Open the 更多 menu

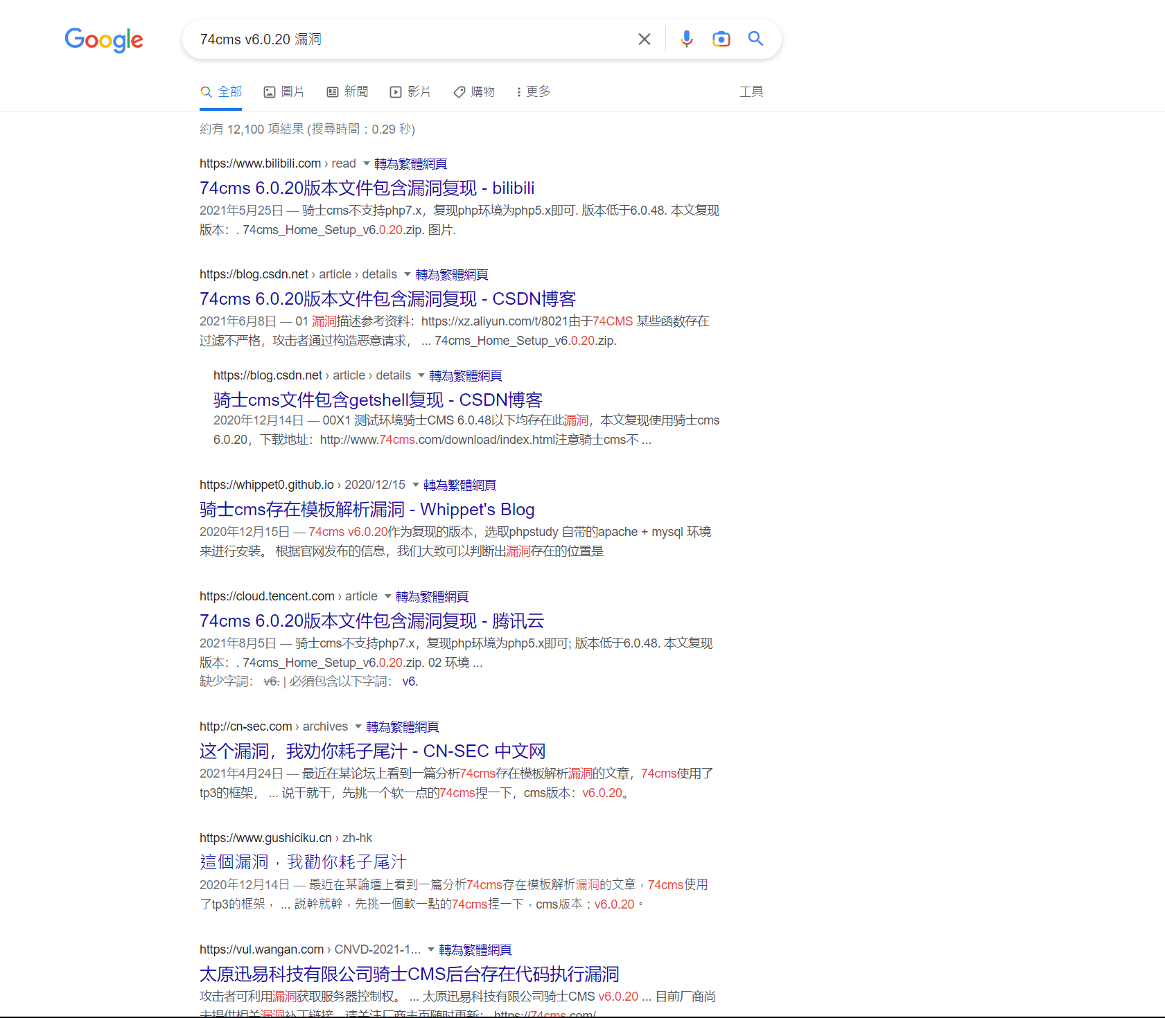(533, 91)
